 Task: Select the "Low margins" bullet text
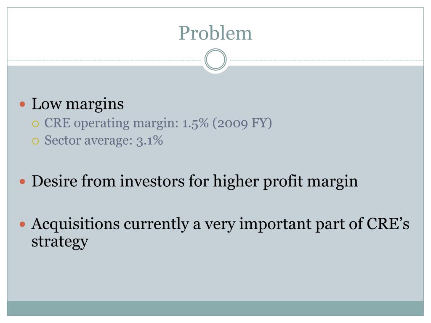click(x=77, y=104)
